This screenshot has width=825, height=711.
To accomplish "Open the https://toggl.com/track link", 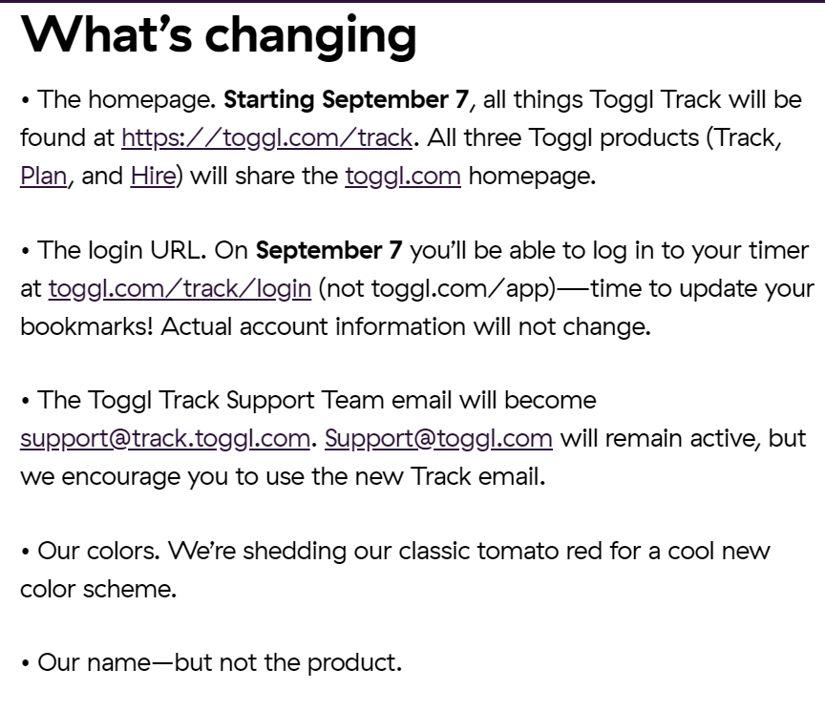I will 266,138.
